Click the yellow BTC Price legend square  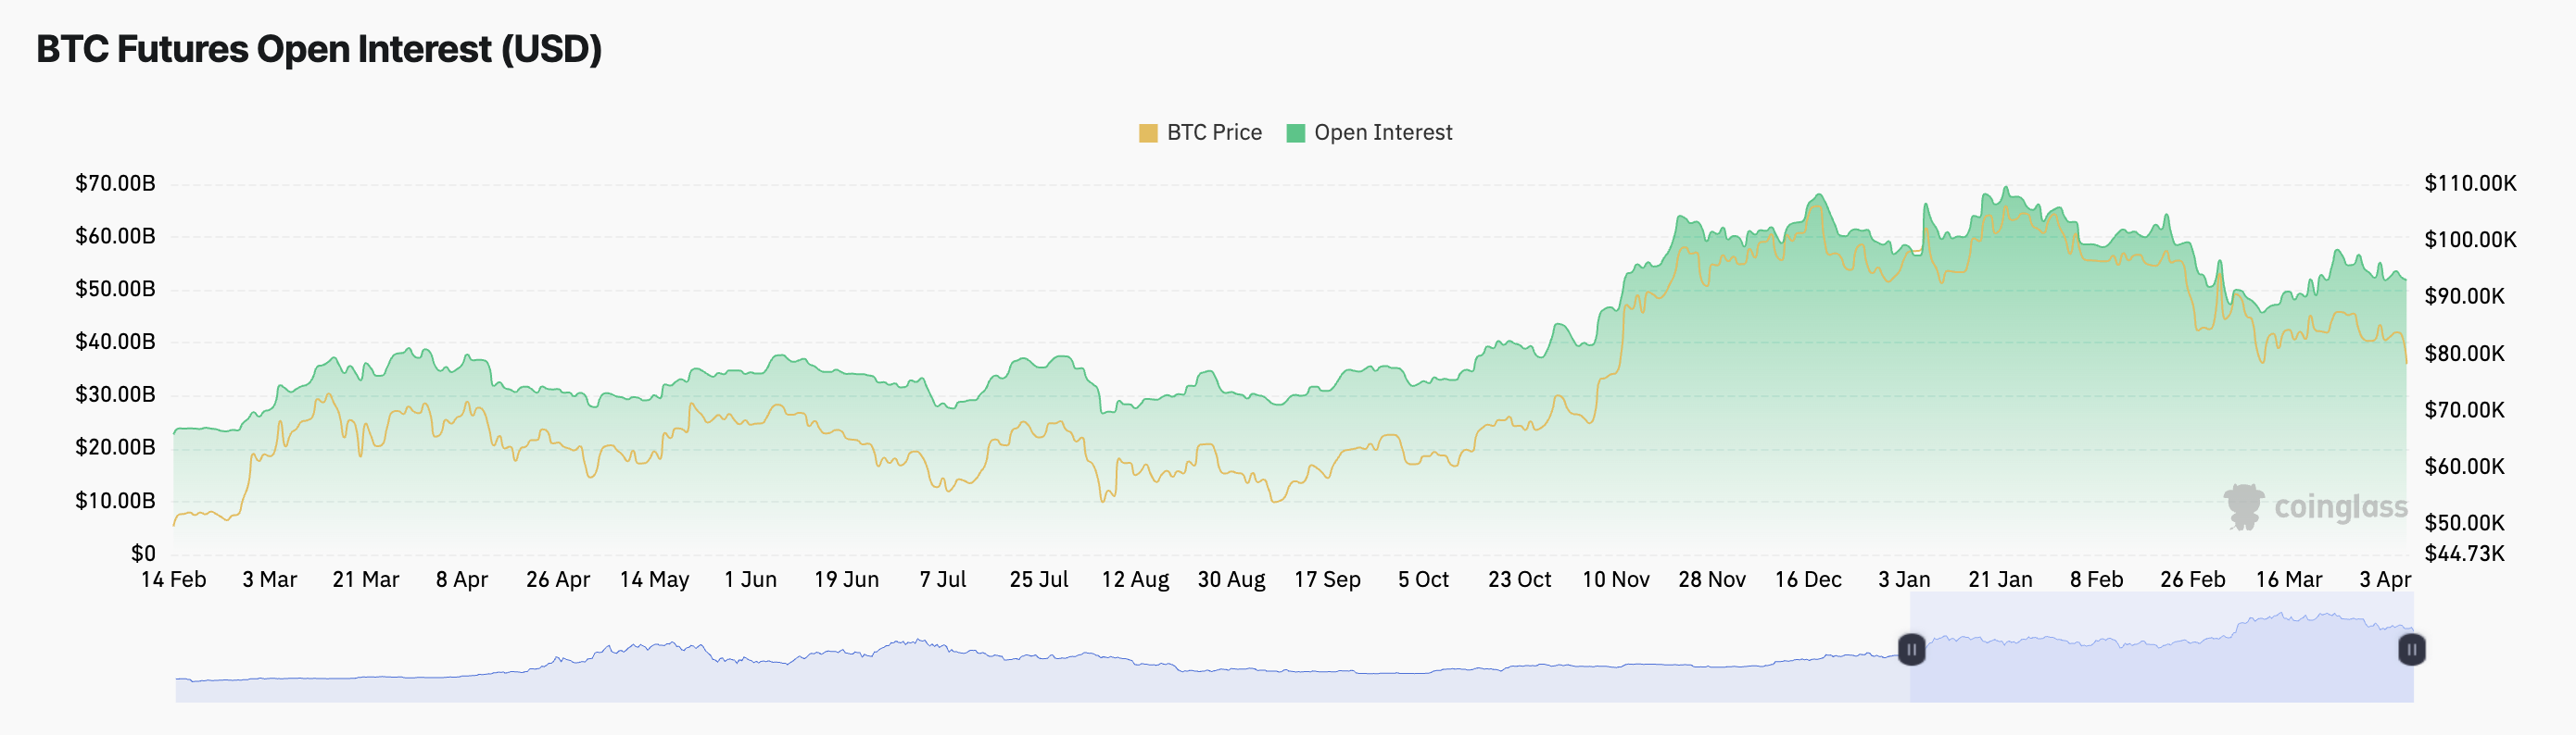pyautogui.click(x=1148, y=131)
